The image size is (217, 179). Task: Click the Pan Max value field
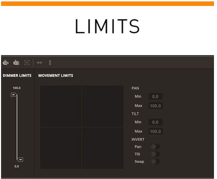coord(156,106)
